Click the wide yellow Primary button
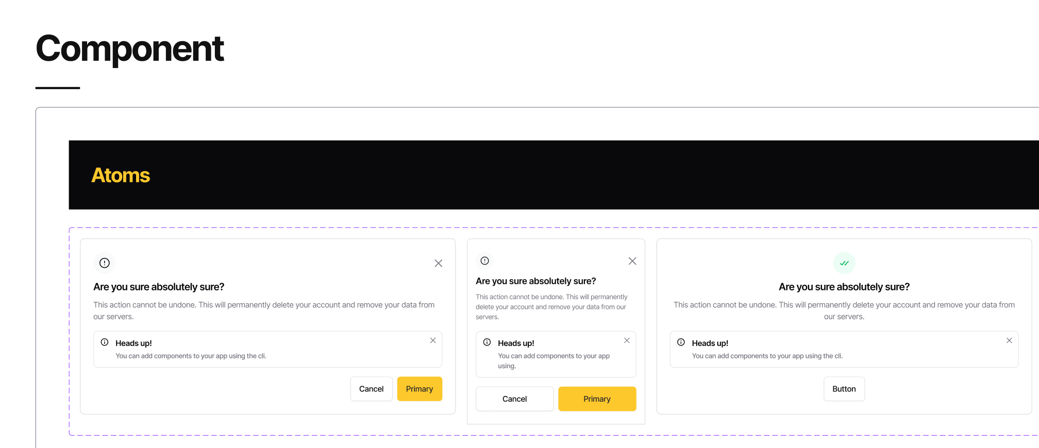The height and width of the screenshot is (448, 1039). (597, 399)
